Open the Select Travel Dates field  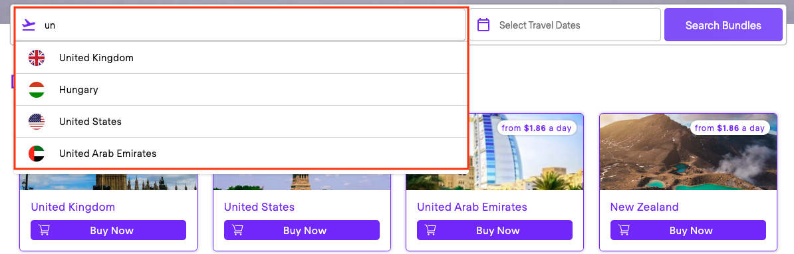coord(565,25)
